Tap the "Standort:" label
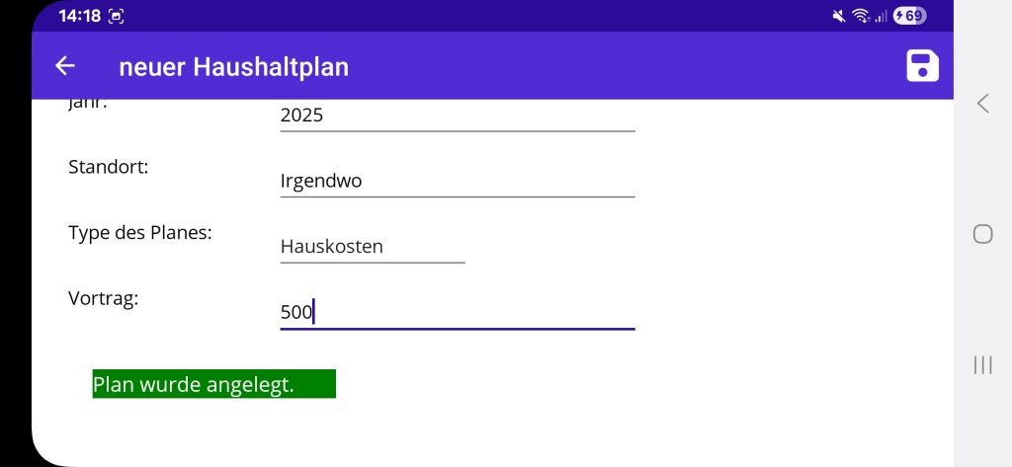The width and height of the screenshot is (1012, 467). (108, 167)
